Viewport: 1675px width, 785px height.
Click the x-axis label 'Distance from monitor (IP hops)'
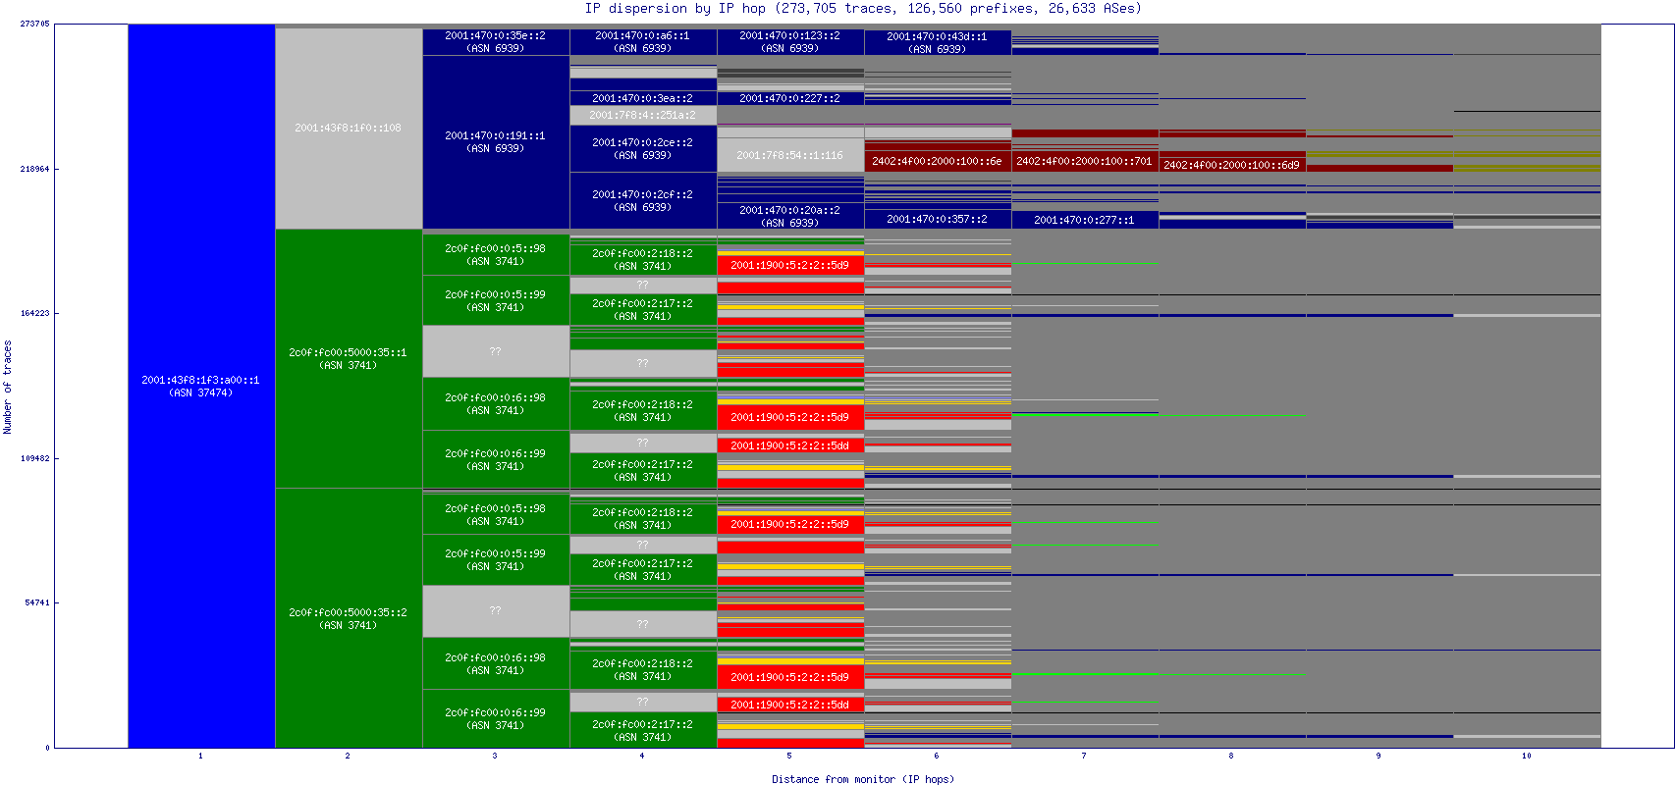click(x=862, y=779)
